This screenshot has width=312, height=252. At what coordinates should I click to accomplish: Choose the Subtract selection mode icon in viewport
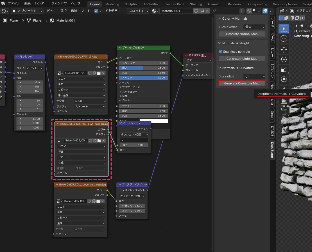click(x=292, y=18)
